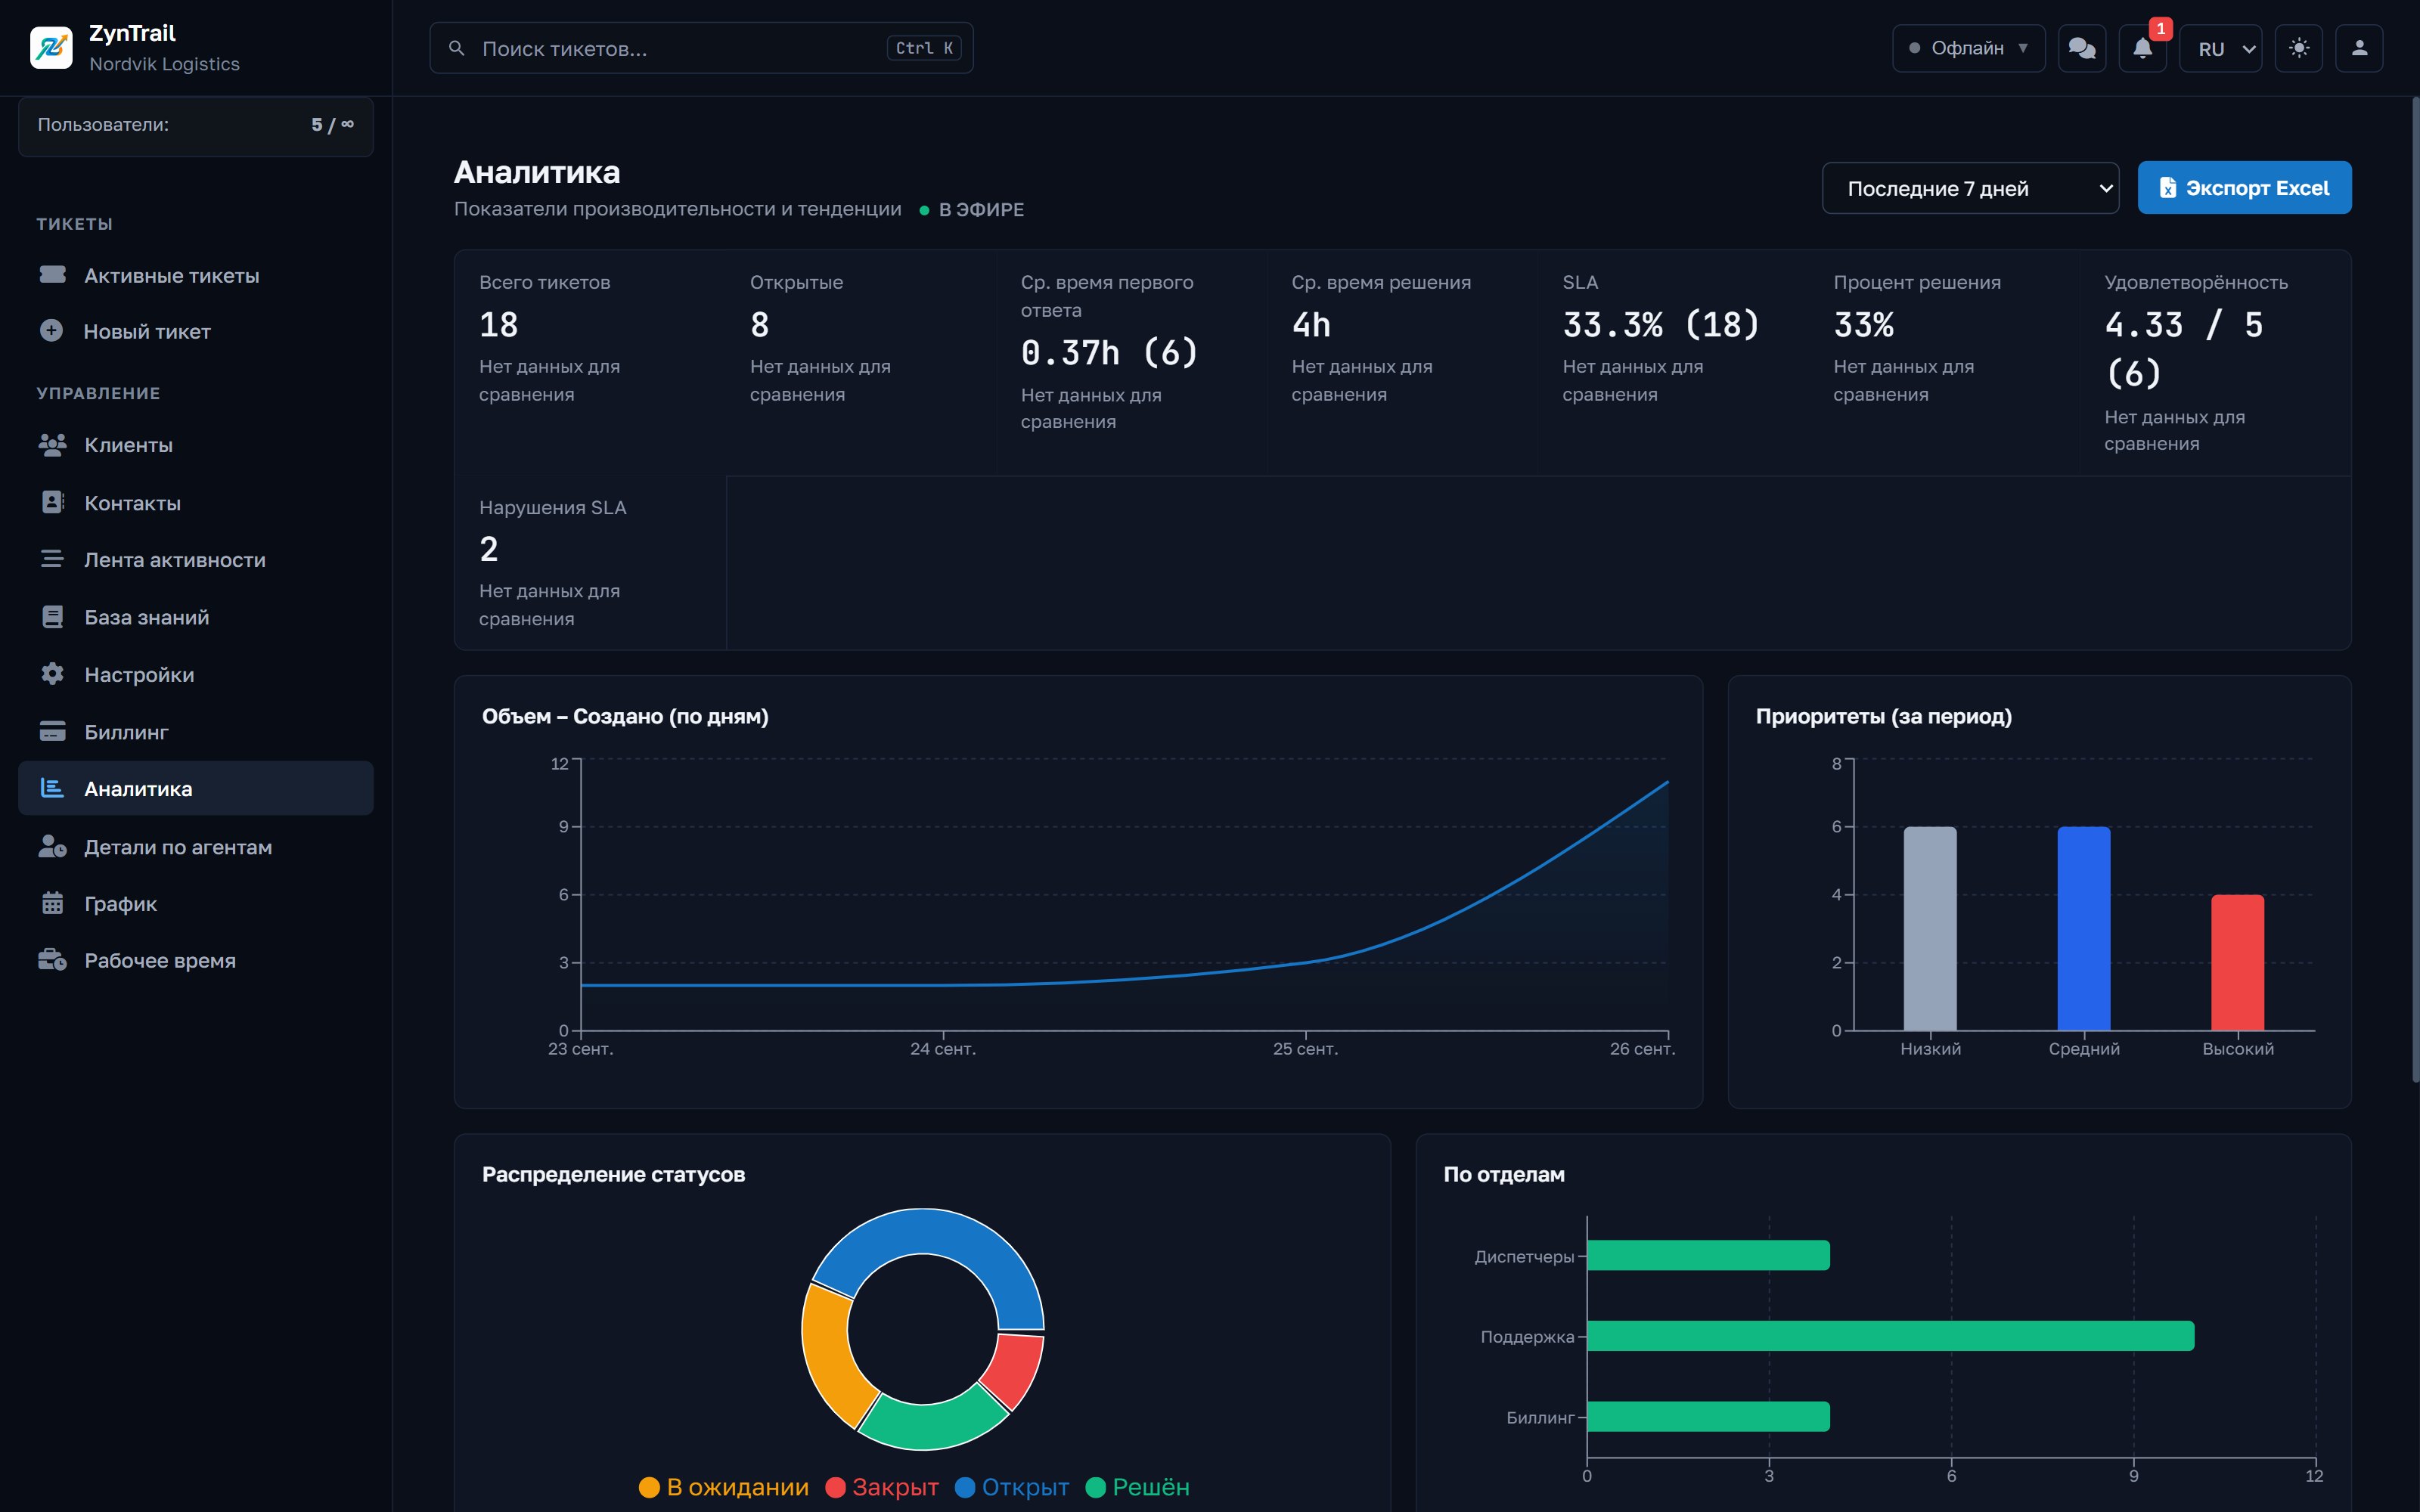
Task: Click the Billing card icon
Action: click(x=52, y=732)
